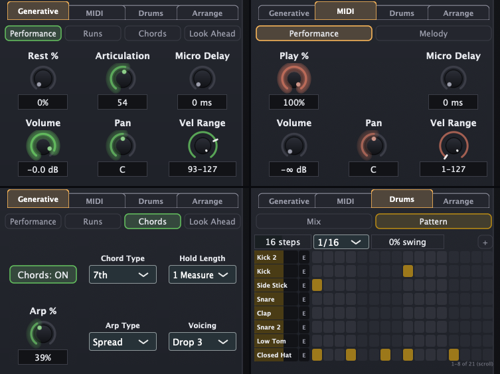Open Arrange tab in Play % panel
Viewport: 500px width, 374px height.
click(458, 13)
